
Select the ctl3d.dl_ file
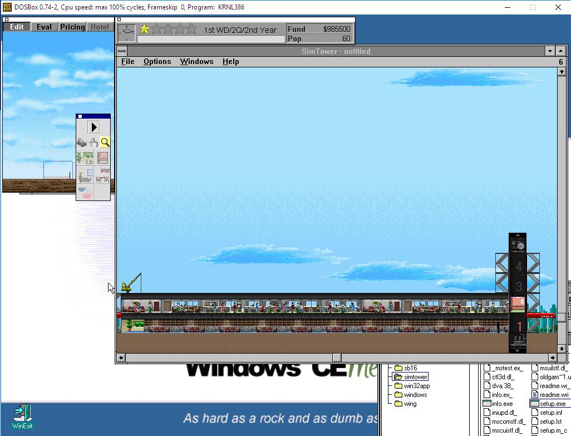coord(499,377)
